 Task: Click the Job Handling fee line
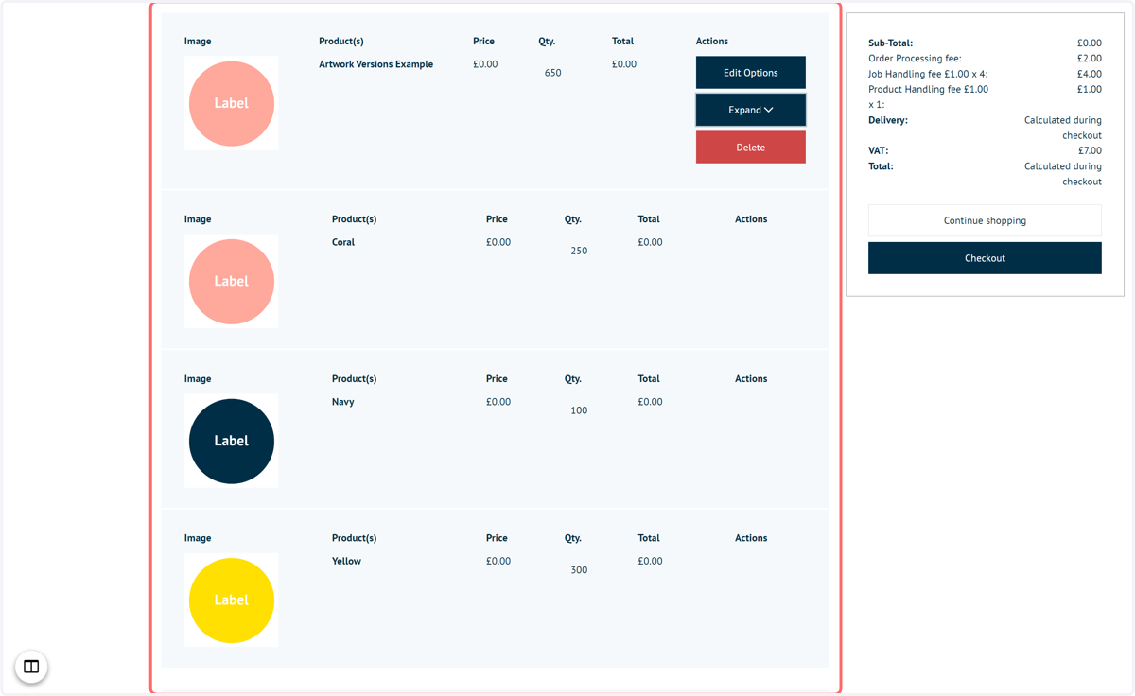(985, 74)
